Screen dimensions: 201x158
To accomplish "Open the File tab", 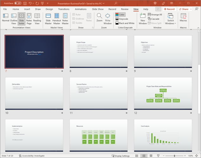I will pyautogui.click(x=5, y=9).
